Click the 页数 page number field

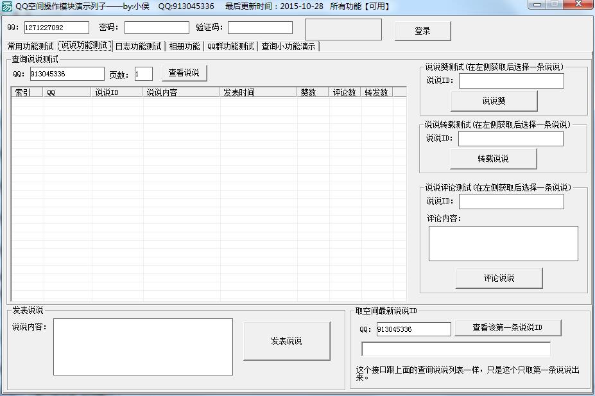pyautogui.click(x=144, y=74)
